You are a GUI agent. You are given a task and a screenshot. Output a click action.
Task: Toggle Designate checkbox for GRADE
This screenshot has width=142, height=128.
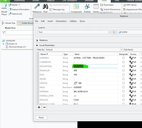pos(123,79)
